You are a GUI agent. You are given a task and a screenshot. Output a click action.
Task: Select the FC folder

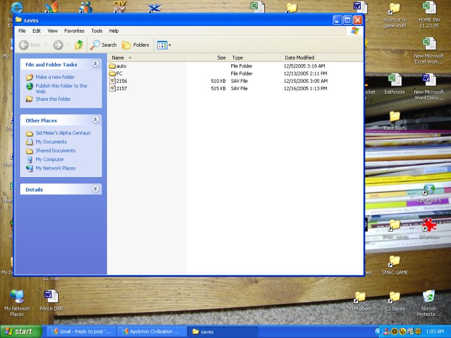click(119, 73)
